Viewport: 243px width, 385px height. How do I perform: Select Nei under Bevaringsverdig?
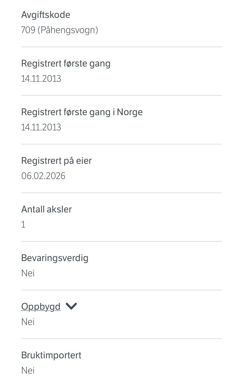coord(28,273)
